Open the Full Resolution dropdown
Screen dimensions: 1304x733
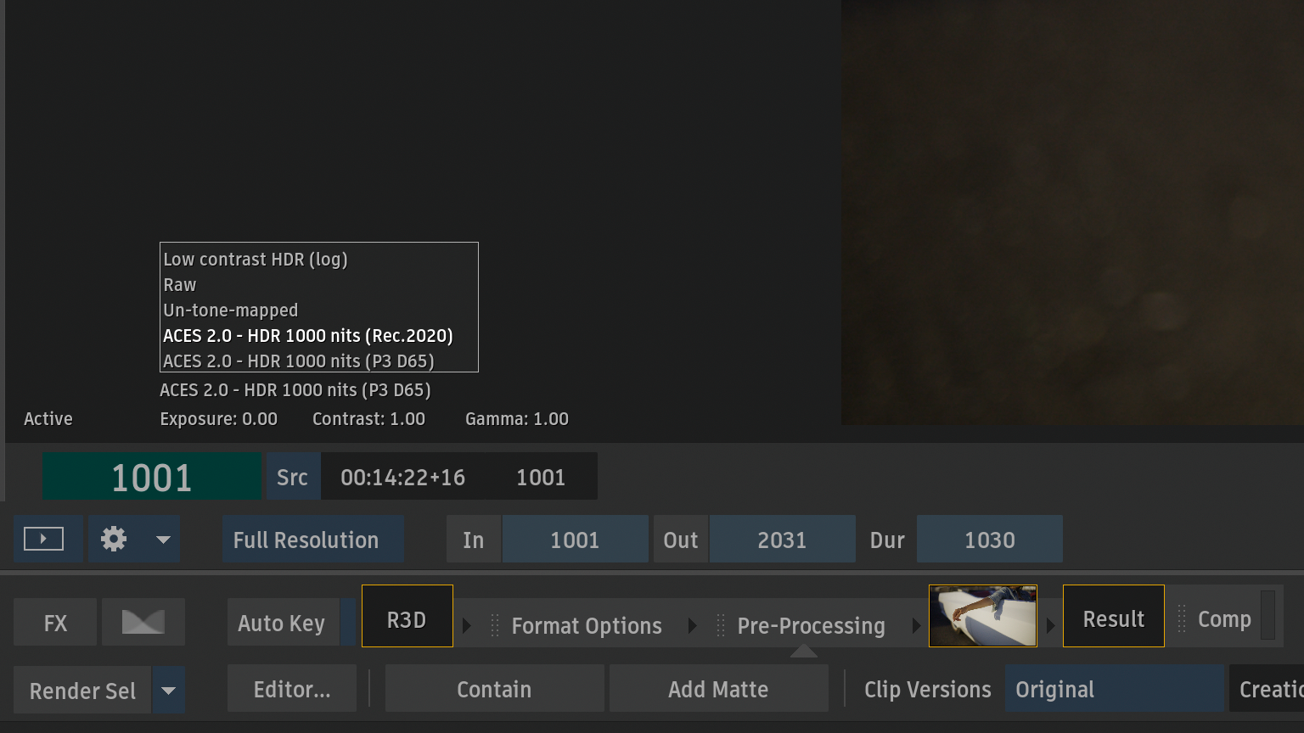[x=312, y=540]
